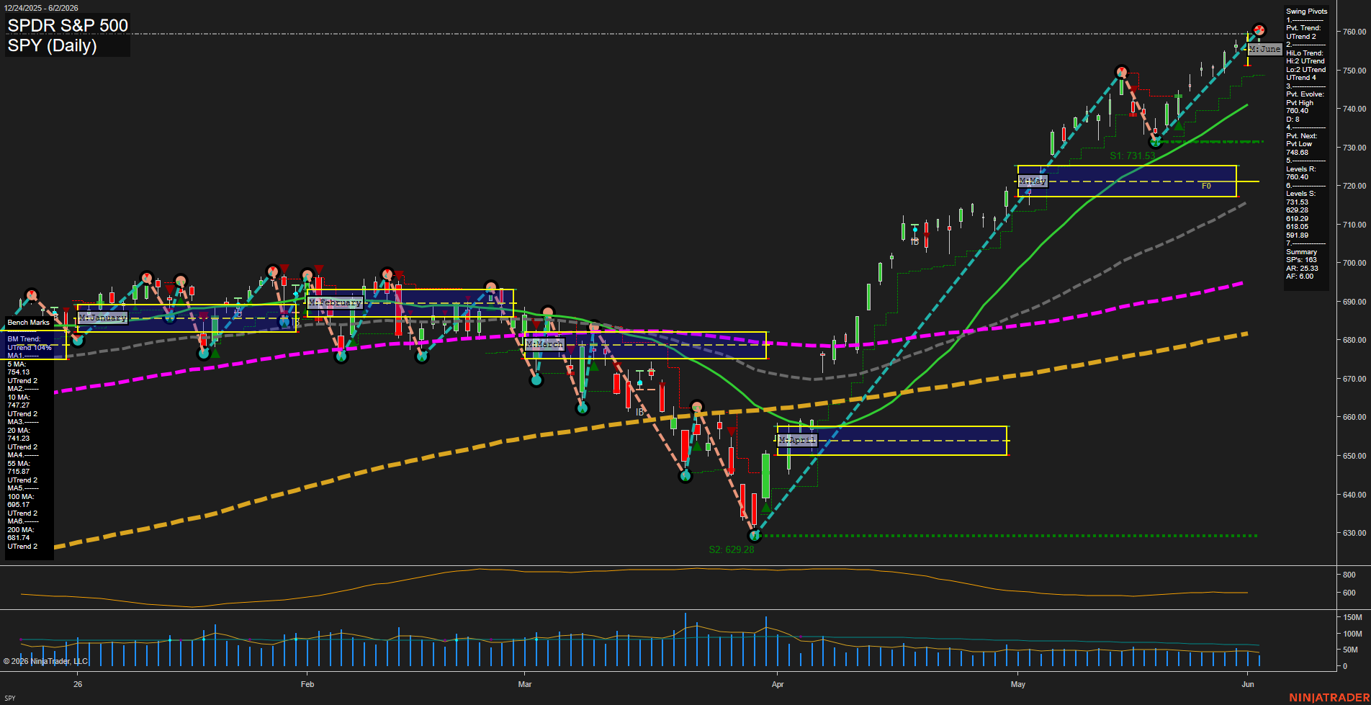Select the M:May monthly range label
Screen dimensions: 1371x705
coord(1033,181)
